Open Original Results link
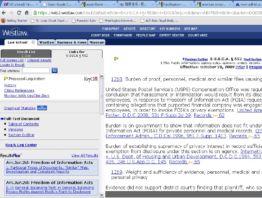 pos(39,60)
